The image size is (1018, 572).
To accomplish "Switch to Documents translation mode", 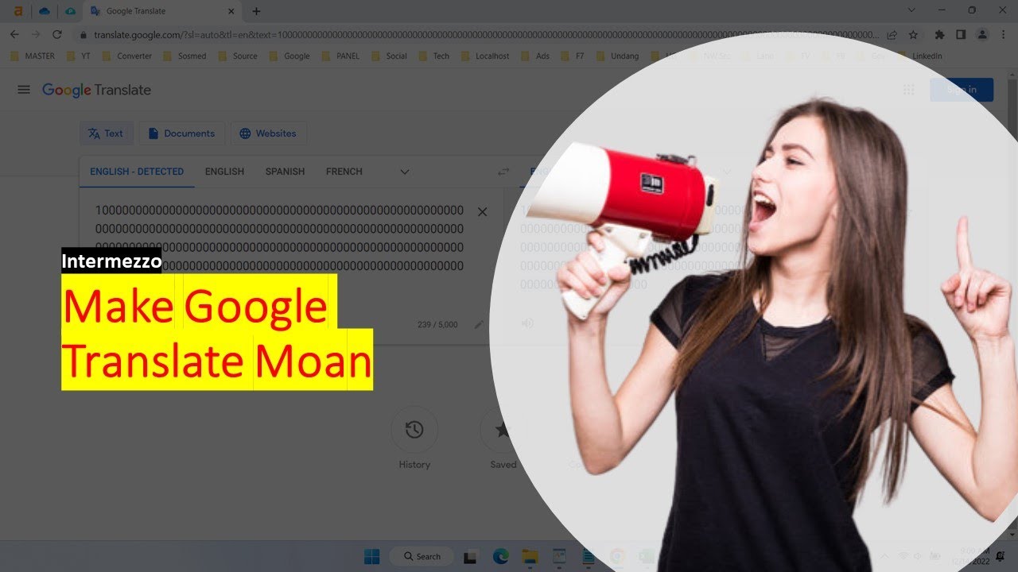I will pos(181,133).
